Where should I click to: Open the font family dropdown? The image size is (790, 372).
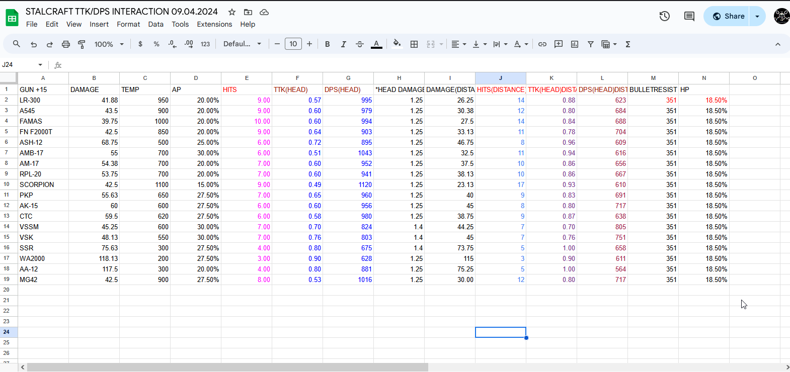coord(243,44)
